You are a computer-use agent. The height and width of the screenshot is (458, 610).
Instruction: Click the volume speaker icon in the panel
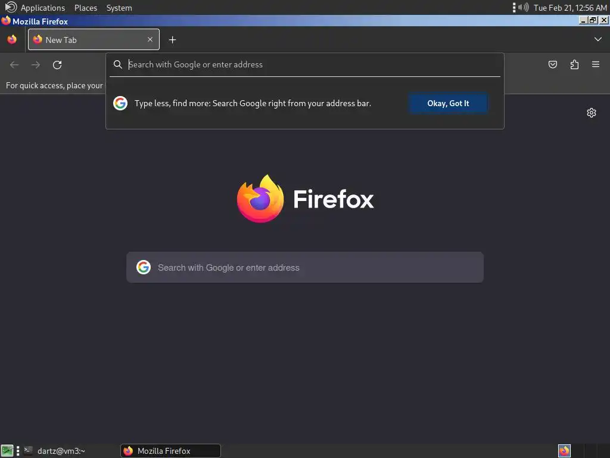tap(523, 7)
